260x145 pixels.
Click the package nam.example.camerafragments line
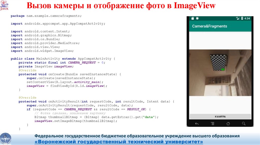pos(46,16)
